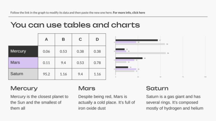This screenshot has width=216, height=121.
Task: Select column header D in the table
Action: click(x=97, y=39)
